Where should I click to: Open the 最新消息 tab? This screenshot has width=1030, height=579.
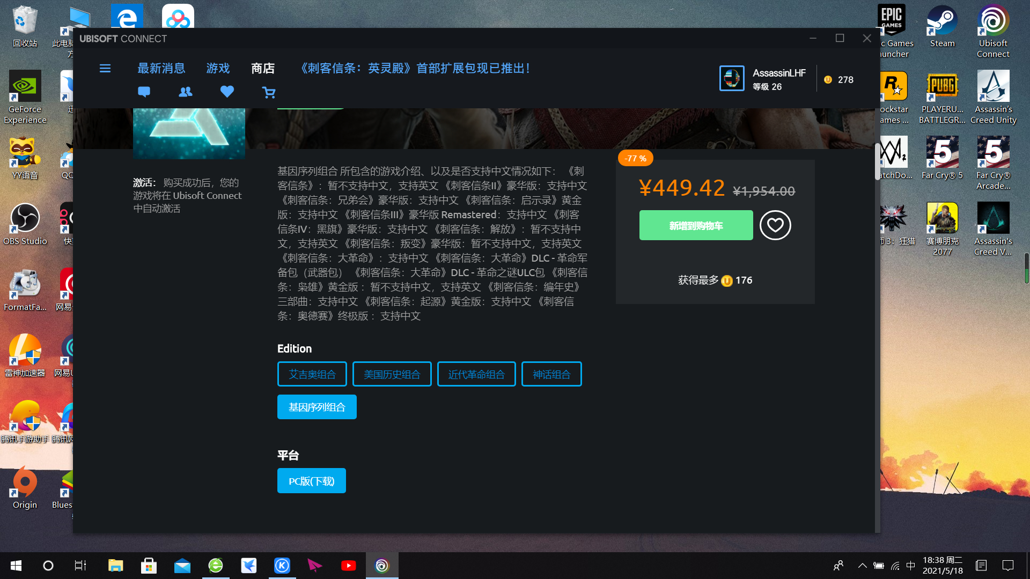point(161,68)
